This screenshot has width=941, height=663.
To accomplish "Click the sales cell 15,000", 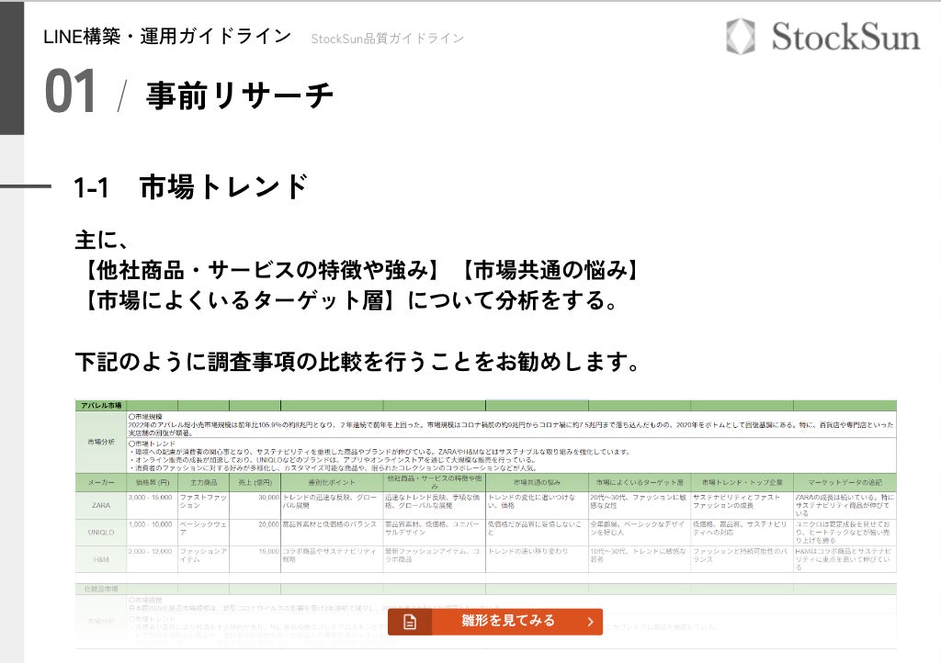I will [x=255, y=559].
